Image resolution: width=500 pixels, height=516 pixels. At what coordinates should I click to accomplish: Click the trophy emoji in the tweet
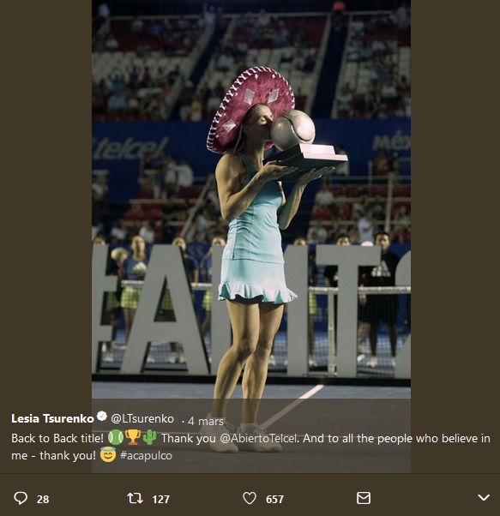click(133, 437)
